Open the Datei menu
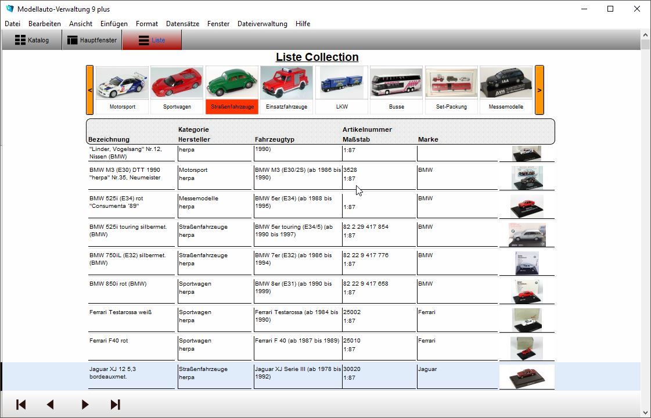The height and width of the screenshot is (418, 651). tap(12, 24)
